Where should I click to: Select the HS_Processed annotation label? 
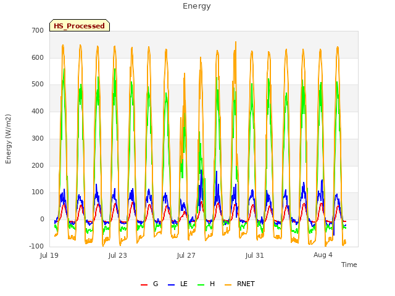(x=80, y=25)
